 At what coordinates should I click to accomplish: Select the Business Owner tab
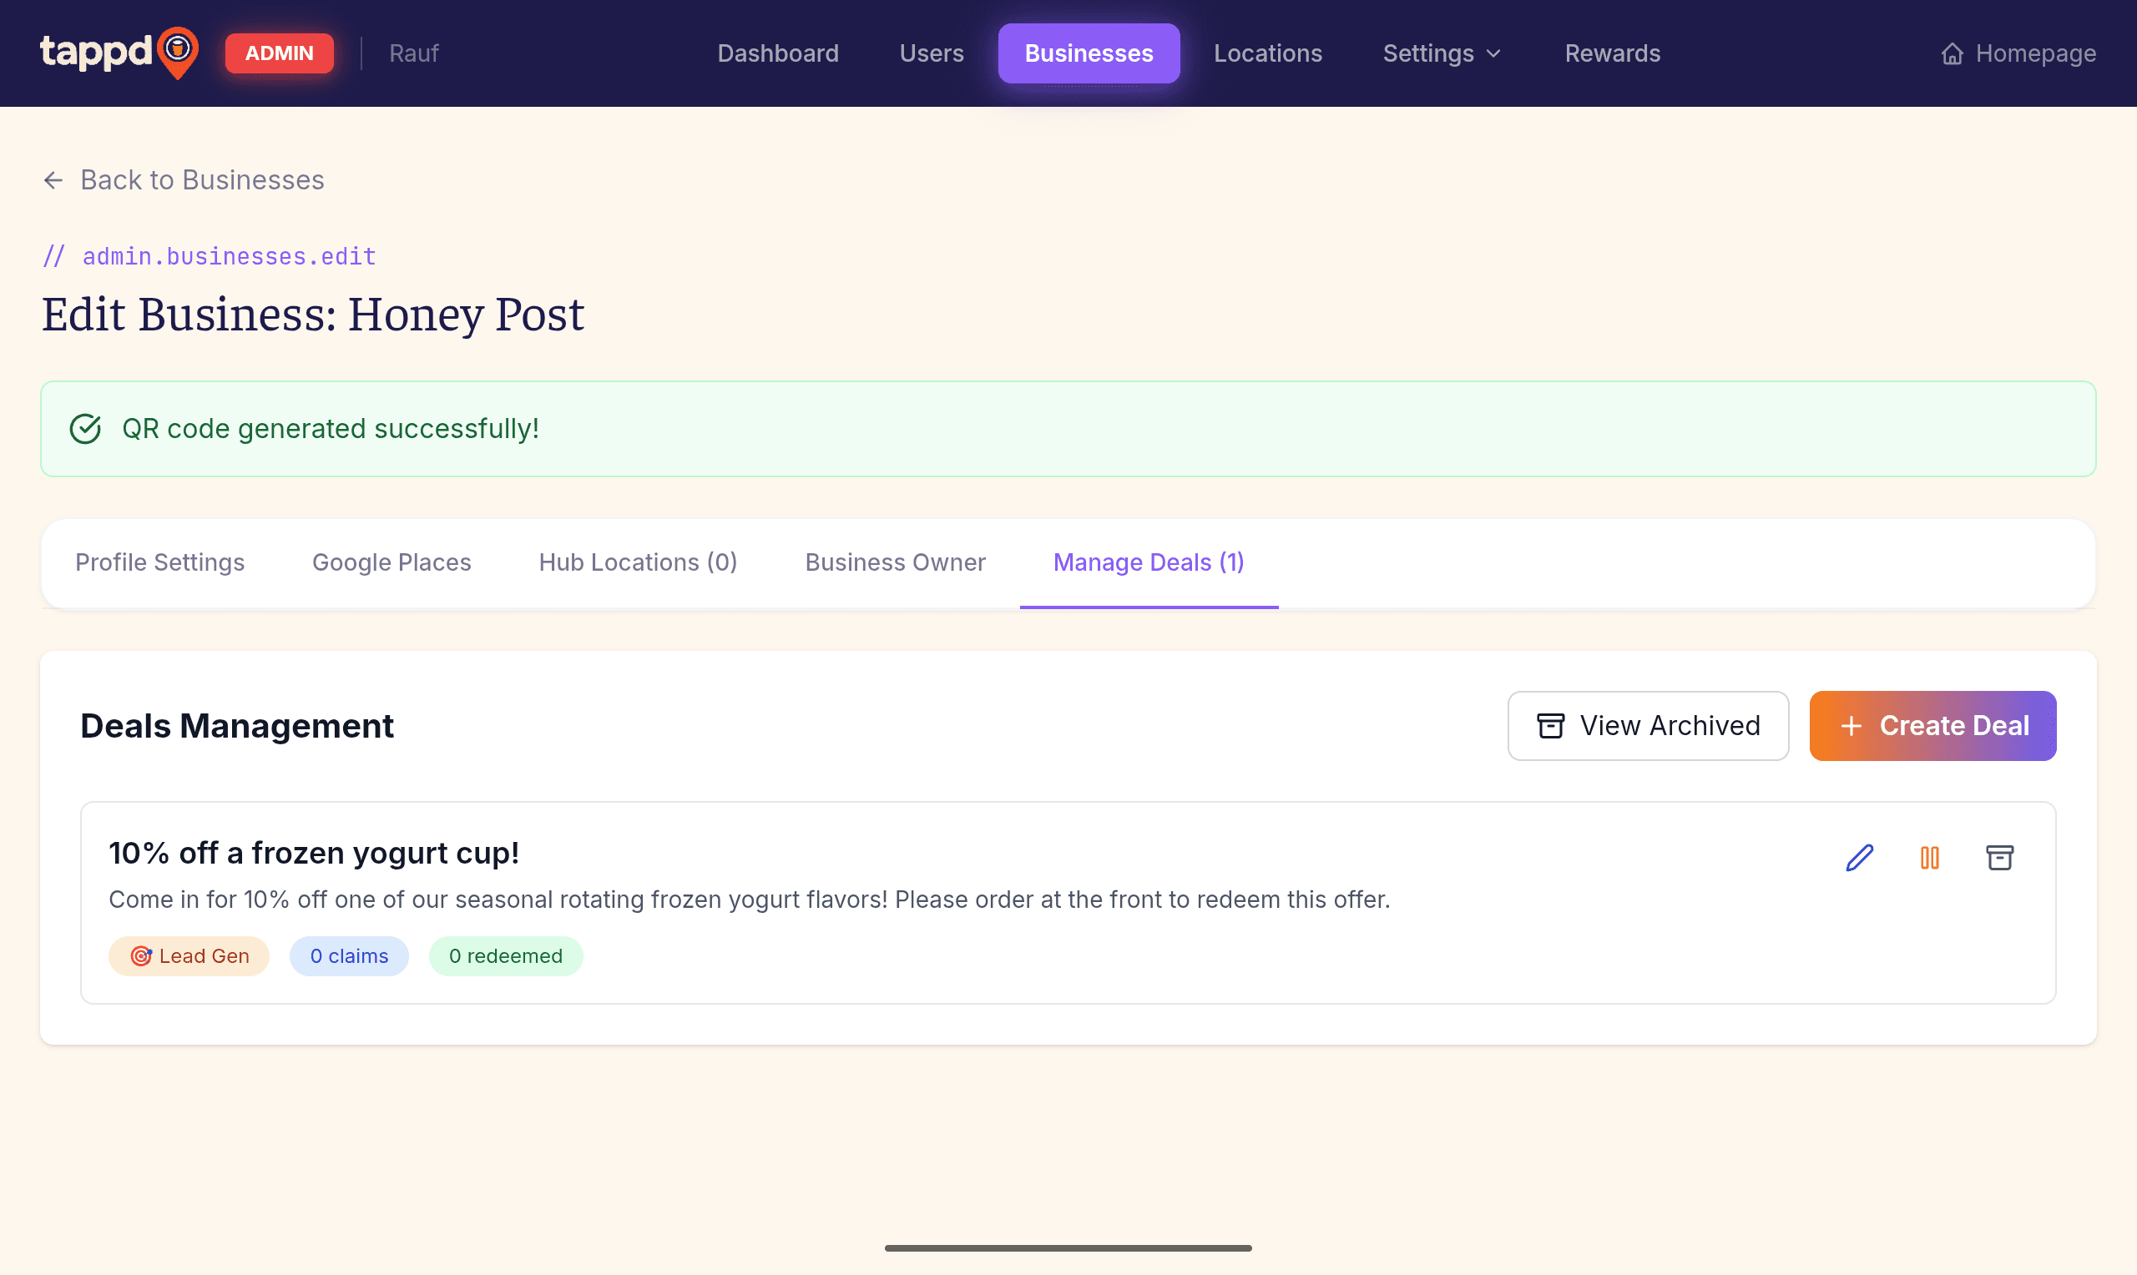895,562
